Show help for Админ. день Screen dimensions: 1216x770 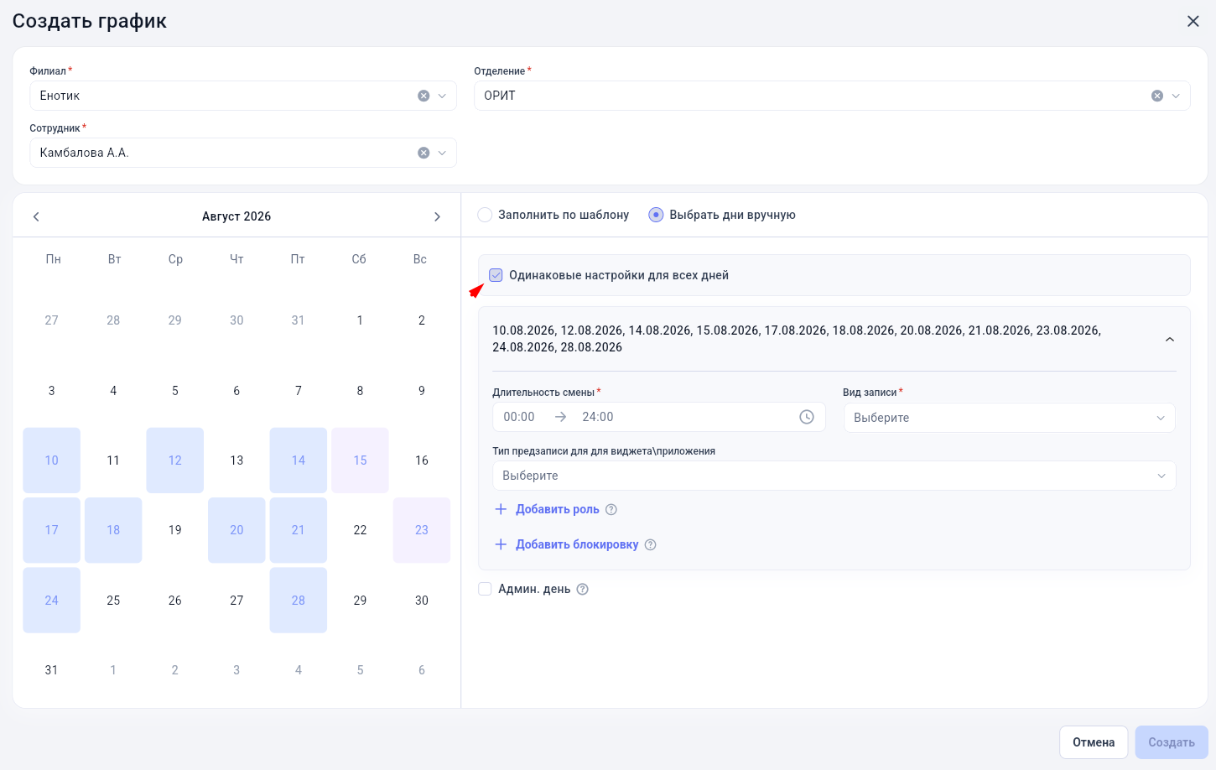tap(583, 589)
